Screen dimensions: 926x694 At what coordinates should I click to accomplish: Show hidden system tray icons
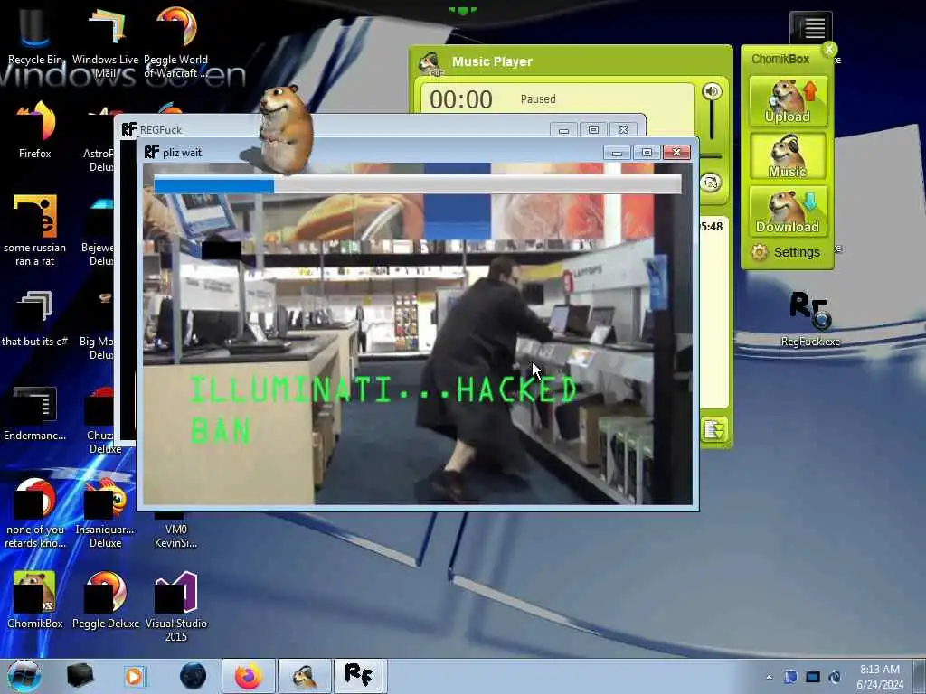click(769, 677)
